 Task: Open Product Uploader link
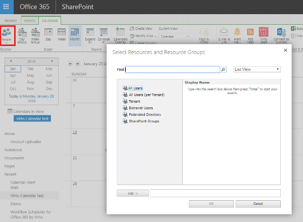[26, 142]
